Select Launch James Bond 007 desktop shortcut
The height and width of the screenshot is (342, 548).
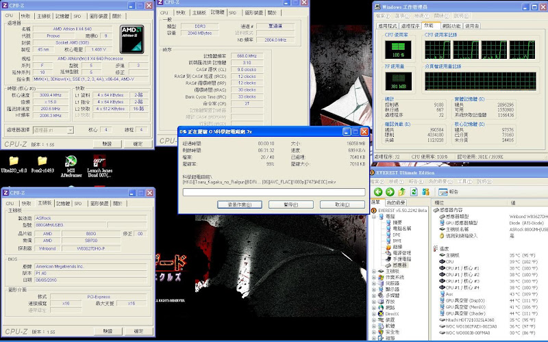tap(99, 167)
